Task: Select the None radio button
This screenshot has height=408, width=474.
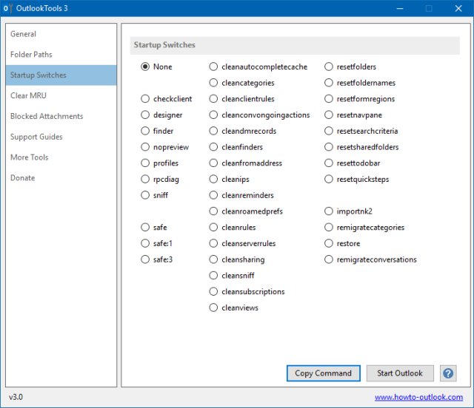Action: click(145, 67)
